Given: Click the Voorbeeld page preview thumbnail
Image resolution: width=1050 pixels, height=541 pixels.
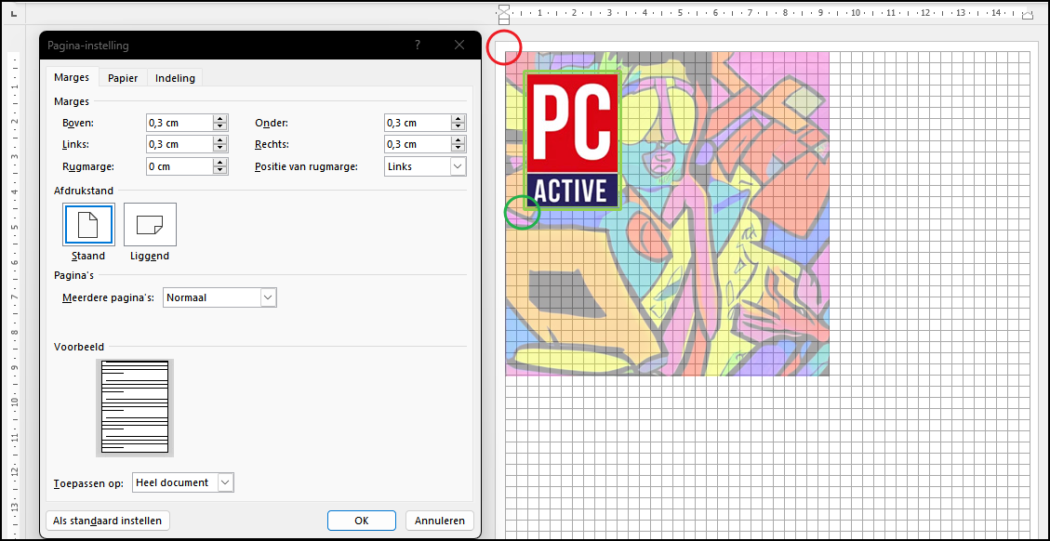Looking at the screenshot, I should 135,407.
